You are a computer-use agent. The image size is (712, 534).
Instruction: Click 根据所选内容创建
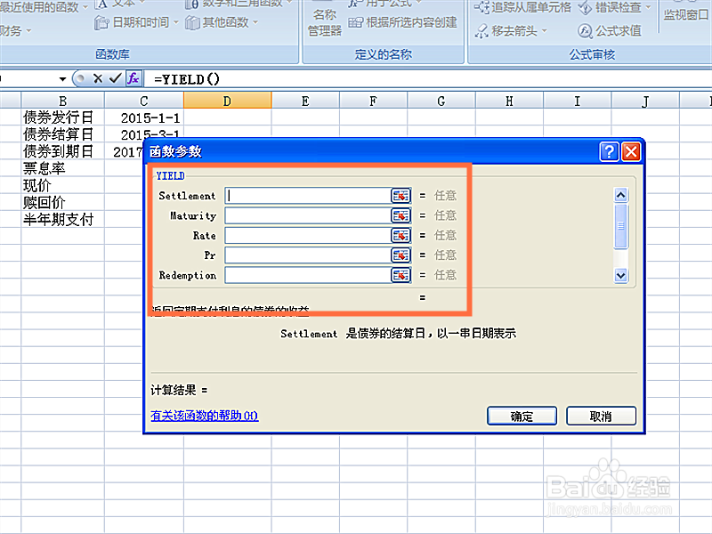403,22
